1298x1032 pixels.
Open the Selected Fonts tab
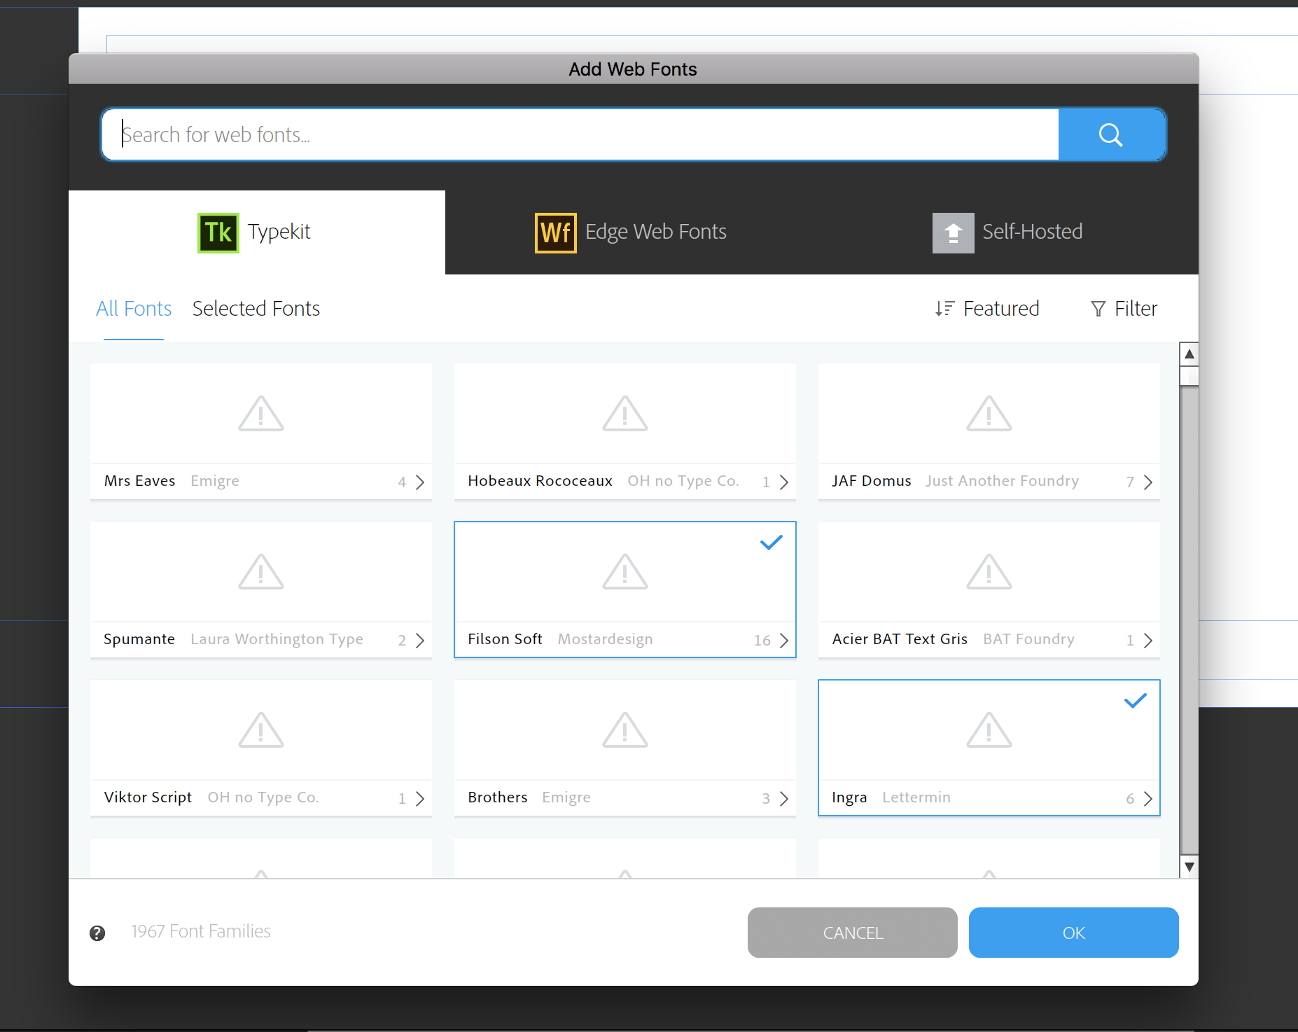coord(256,309)
